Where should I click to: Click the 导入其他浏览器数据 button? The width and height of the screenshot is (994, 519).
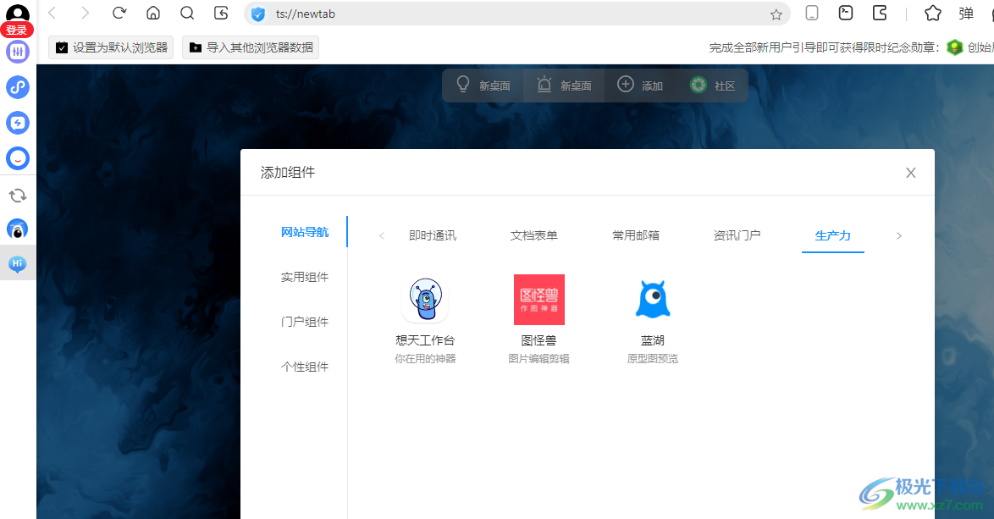250,47
